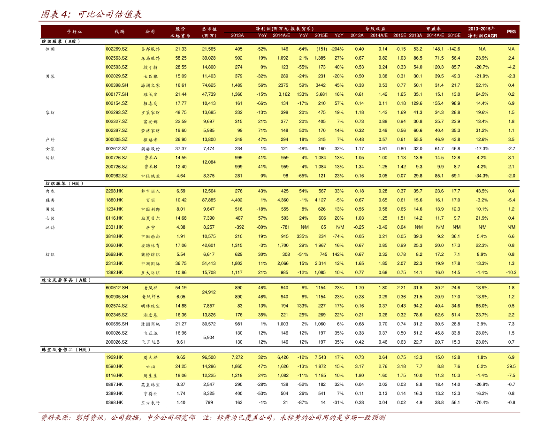
Task: Click the company cell 周大福
Action: 150,357
